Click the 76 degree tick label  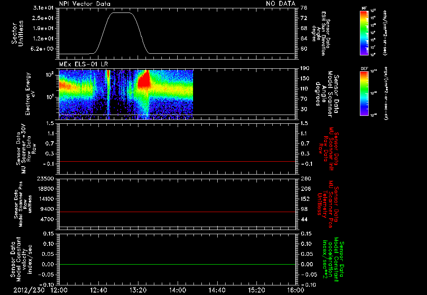[x=304, y=7]
